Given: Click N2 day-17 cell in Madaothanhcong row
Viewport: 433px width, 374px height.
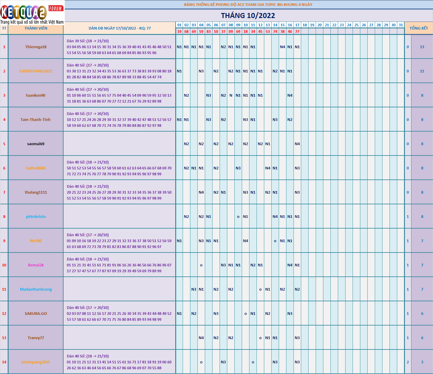Looking at the screenshot, I should [x=297, y=289].
